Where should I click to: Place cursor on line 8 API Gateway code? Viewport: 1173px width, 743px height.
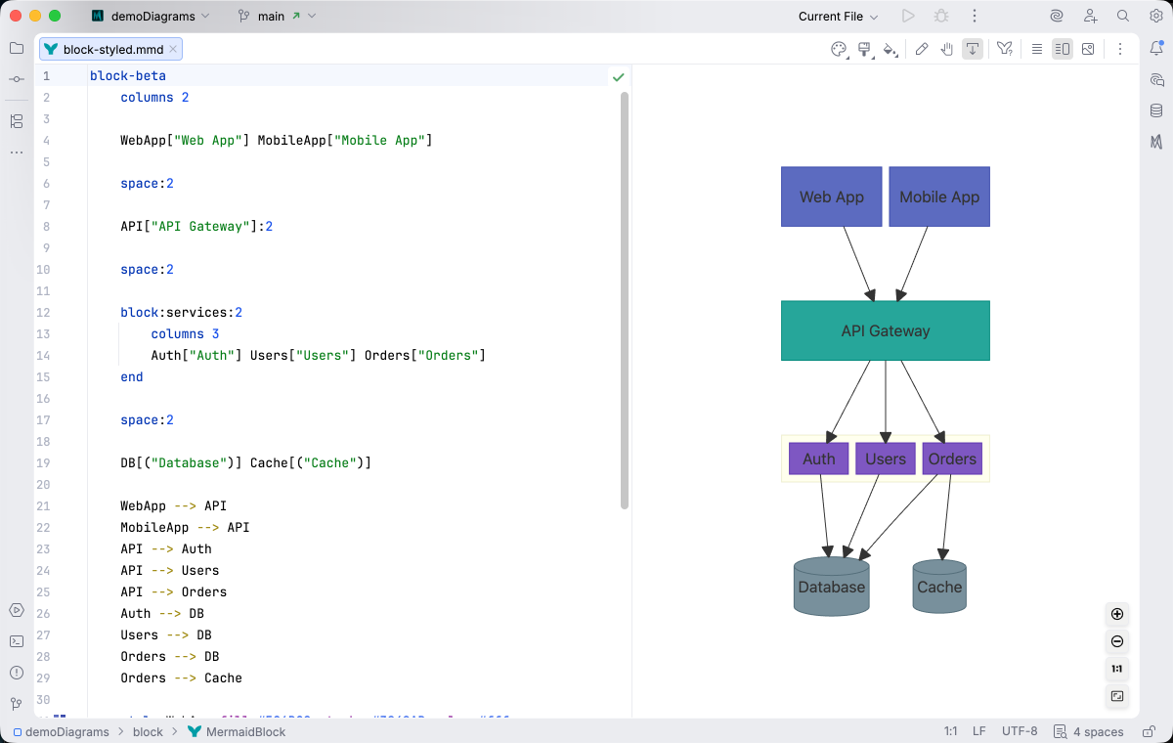point(196,226)
